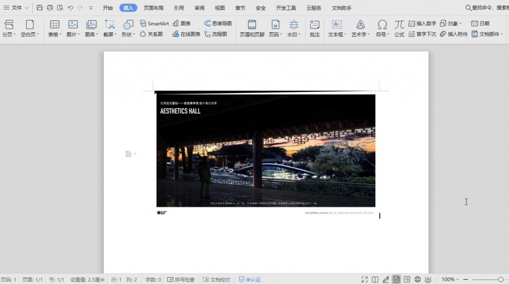Enter full screen view icon in status bar
The image size is (509, 284).
pyautogui.click(x=364, y=280)
